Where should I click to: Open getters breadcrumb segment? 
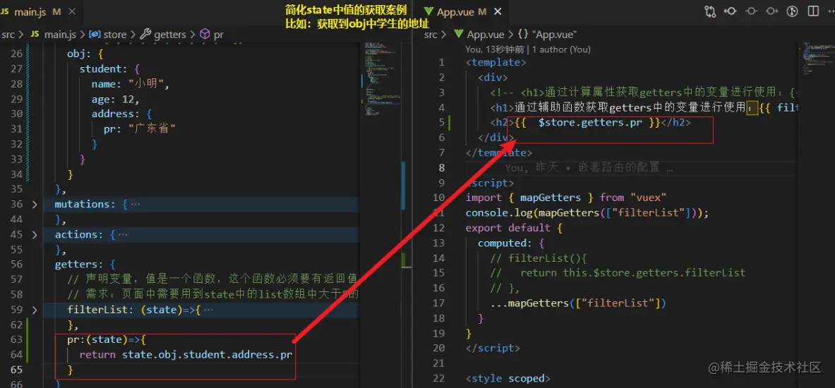pos(170,35)
